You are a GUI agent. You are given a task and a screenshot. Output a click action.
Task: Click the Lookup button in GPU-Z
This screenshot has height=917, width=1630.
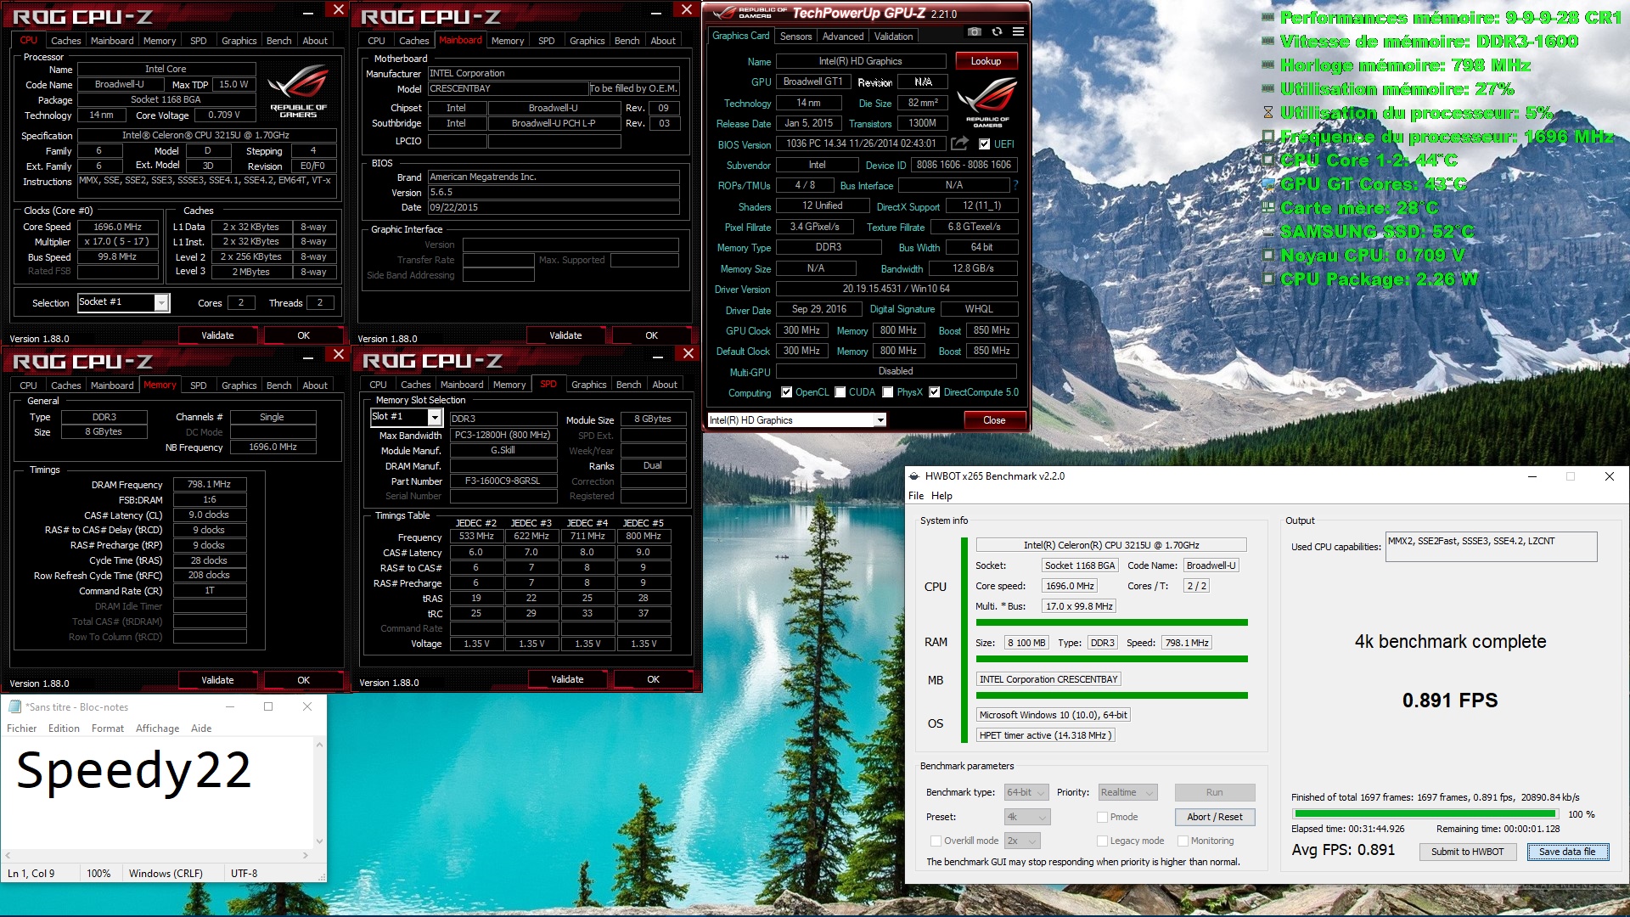[x=986, y=61]
